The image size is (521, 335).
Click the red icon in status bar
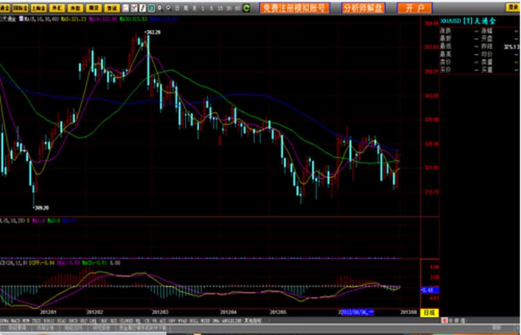click(445, 320)
